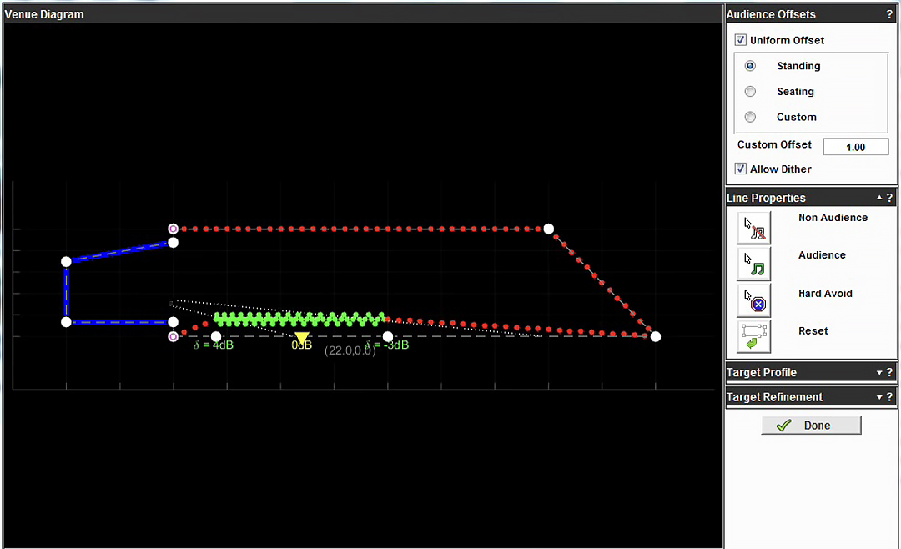Open help for Line Properties panel
The image size is (901, 549).
(x=889, y=198)
